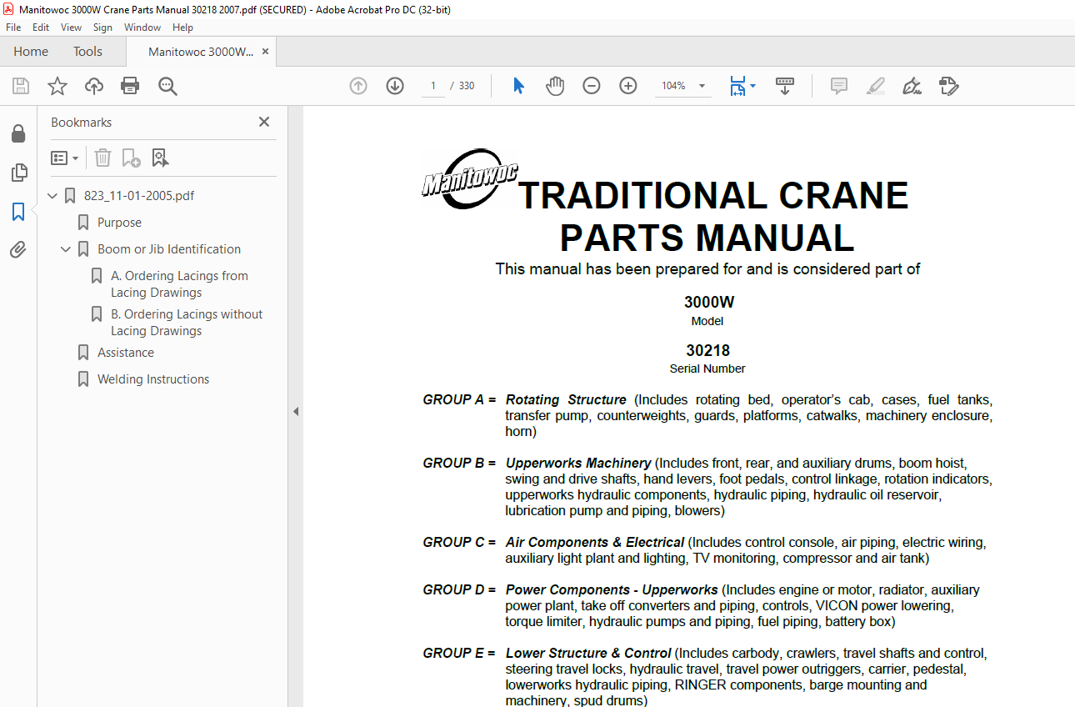Open the zoom level dropdown
This screenshot has height=707, width=1075.
[702, 86]
